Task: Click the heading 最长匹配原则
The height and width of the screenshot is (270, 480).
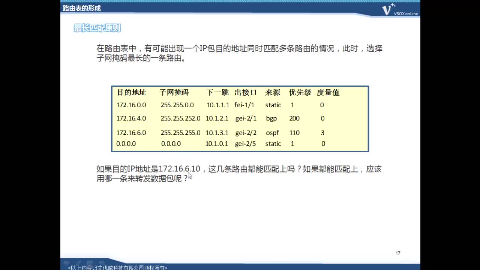Action: click(x=97, y=28)
